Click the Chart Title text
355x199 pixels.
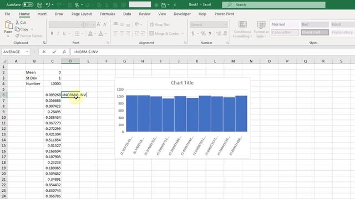tap(182, 82)
